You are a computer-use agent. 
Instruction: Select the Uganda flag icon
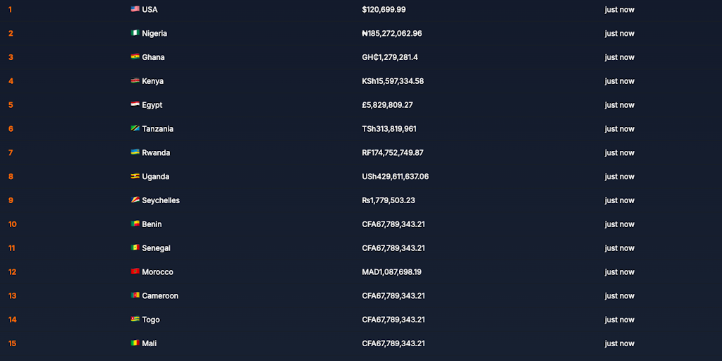tap(135, 176)
